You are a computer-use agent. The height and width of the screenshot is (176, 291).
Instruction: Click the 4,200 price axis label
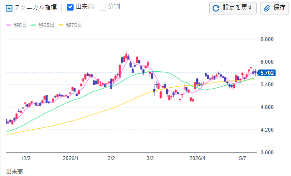coord(267,130)
